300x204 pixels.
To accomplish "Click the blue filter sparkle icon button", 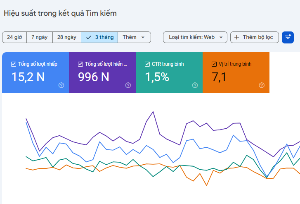I will click(x=288, y=37).
